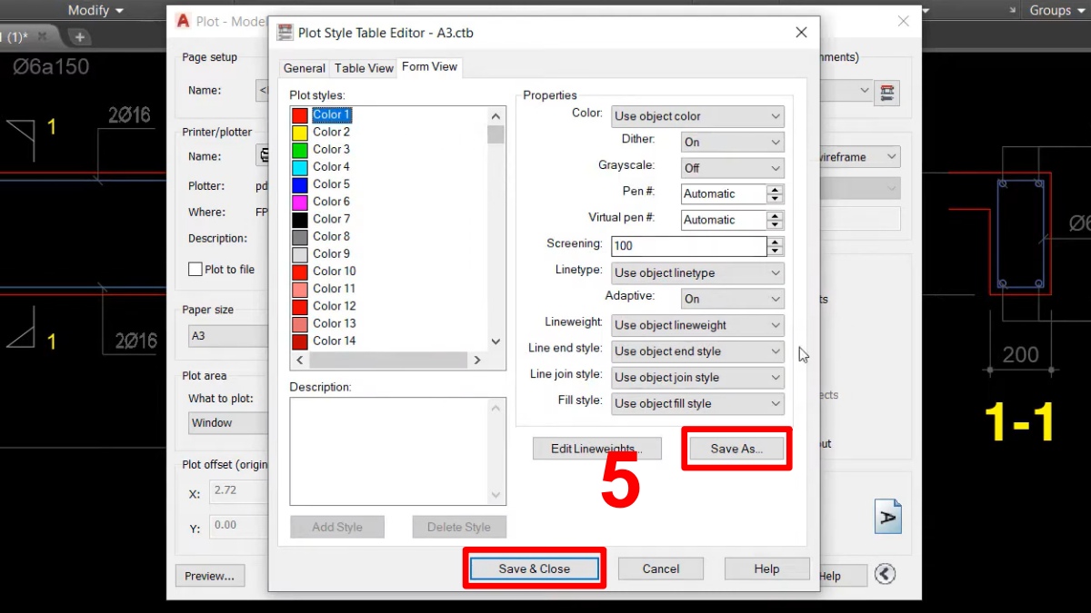Open the Adaptive dropdown
The image size is (1091, 613).
732,299
